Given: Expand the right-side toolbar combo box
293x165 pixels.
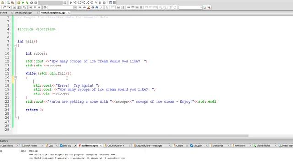Looking at the screenshot, I should point(201,7).
